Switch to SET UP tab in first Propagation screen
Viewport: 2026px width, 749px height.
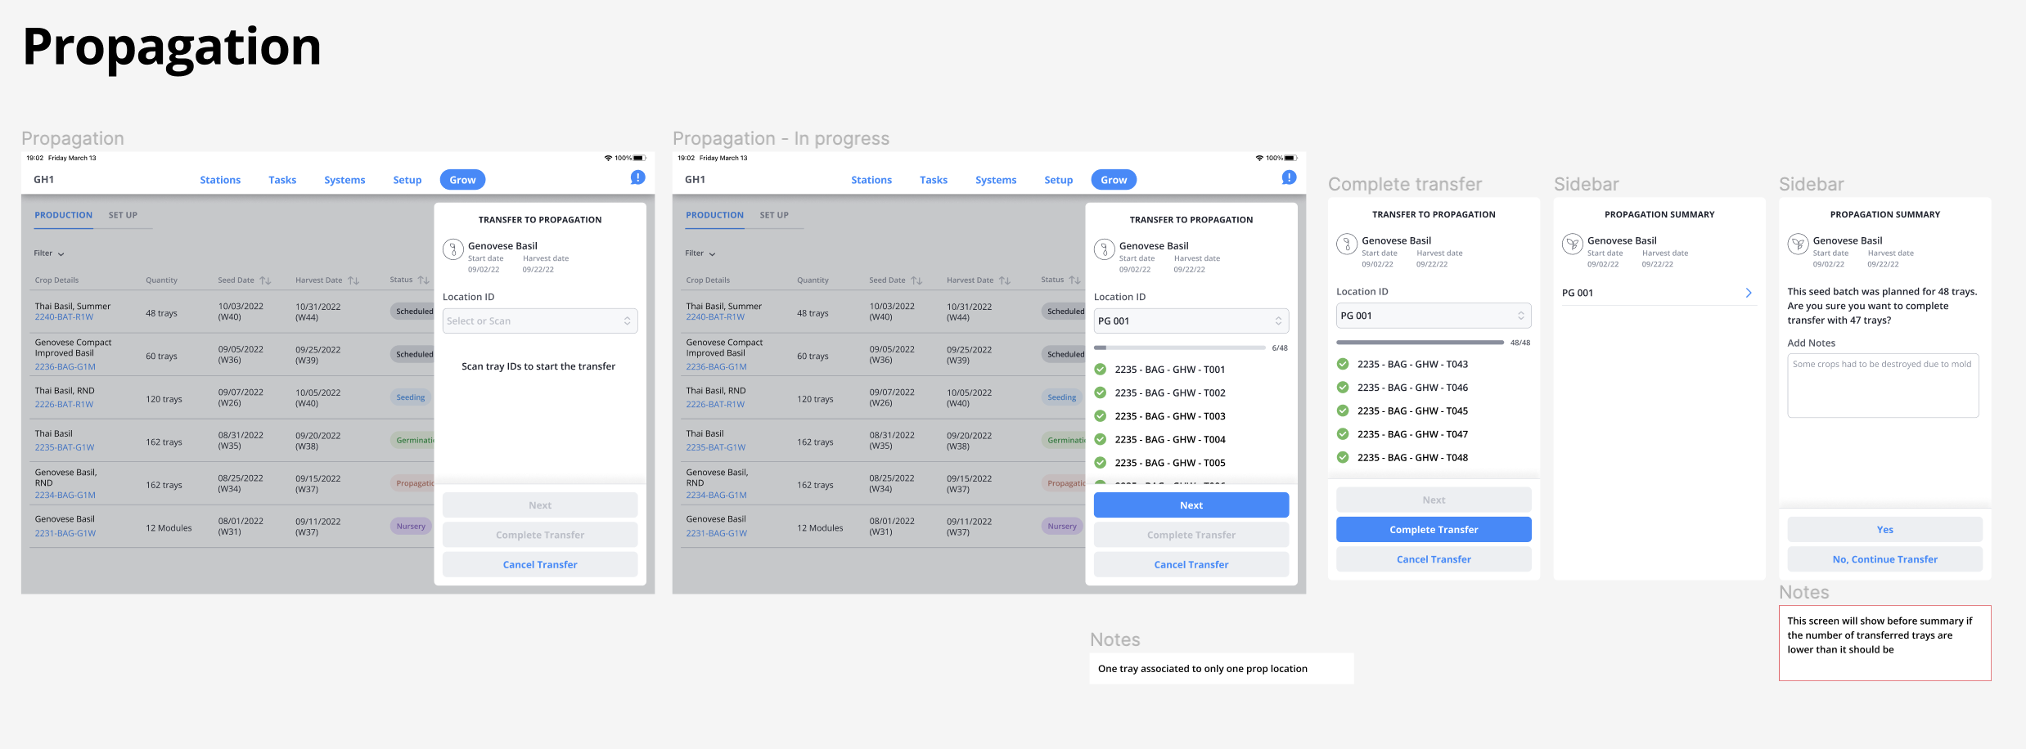tap(123, 215)
